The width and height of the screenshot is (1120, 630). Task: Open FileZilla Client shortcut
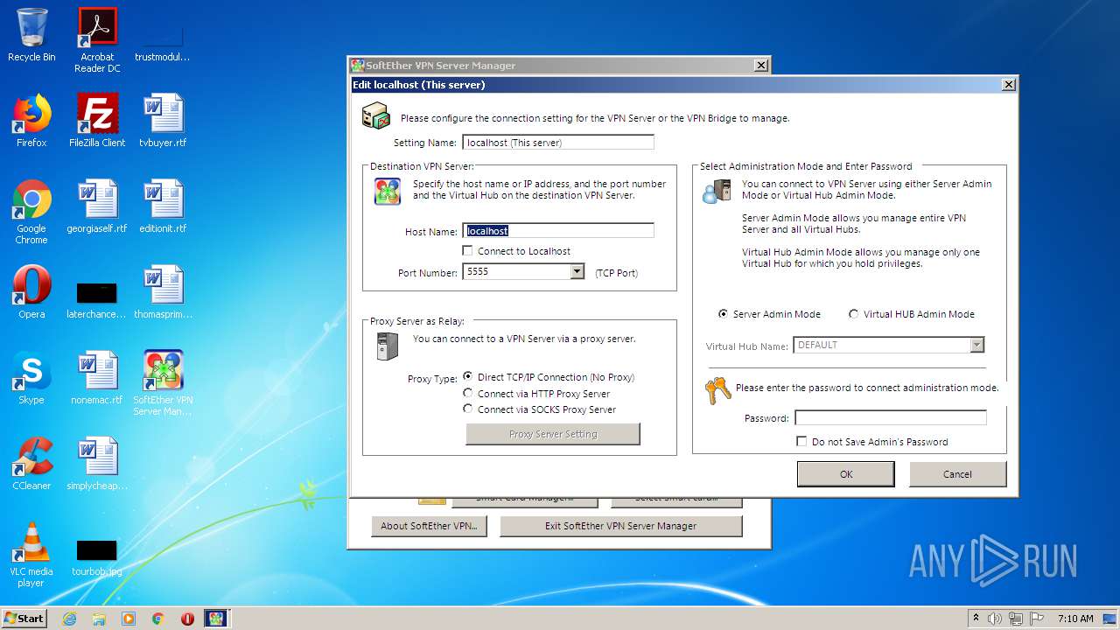point(97,121)
